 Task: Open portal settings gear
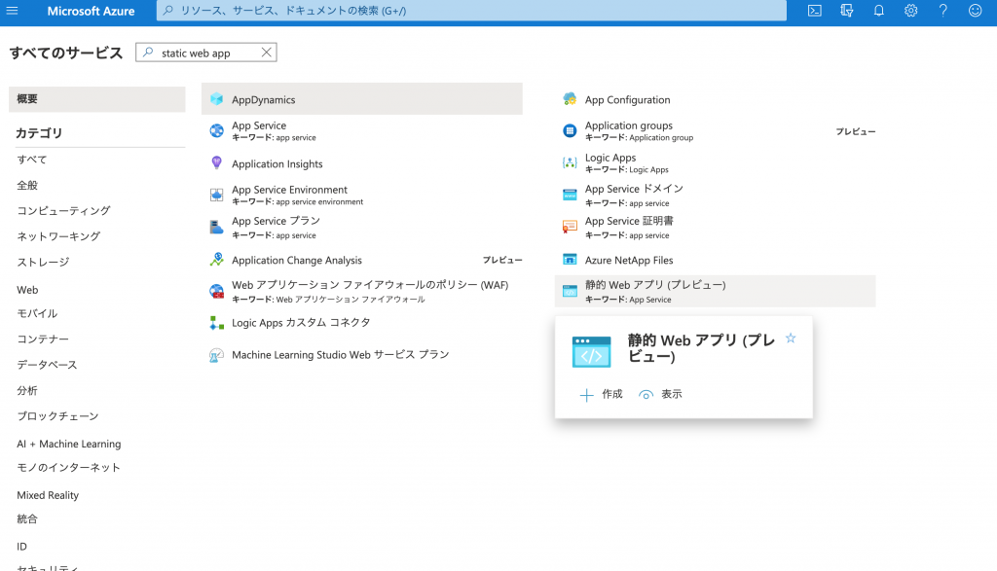[911, 11]
